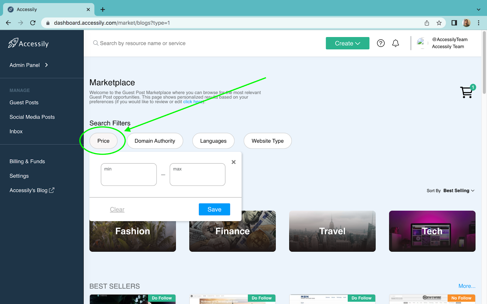Image resolution: width=487 pixels, height=304 pixels.
Task: Open Accessily's Blog link
Action: [x=32, y=190]
